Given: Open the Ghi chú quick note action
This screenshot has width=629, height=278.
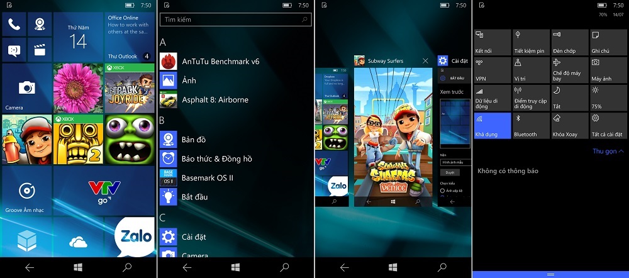Looking at the screenshot, I should [x=608, y=42].
